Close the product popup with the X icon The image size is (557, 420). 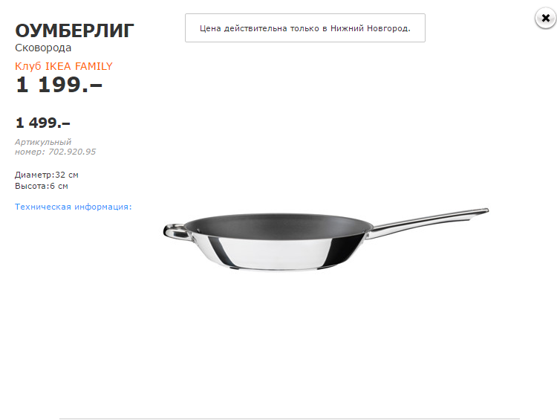click(x=546, y=18)
